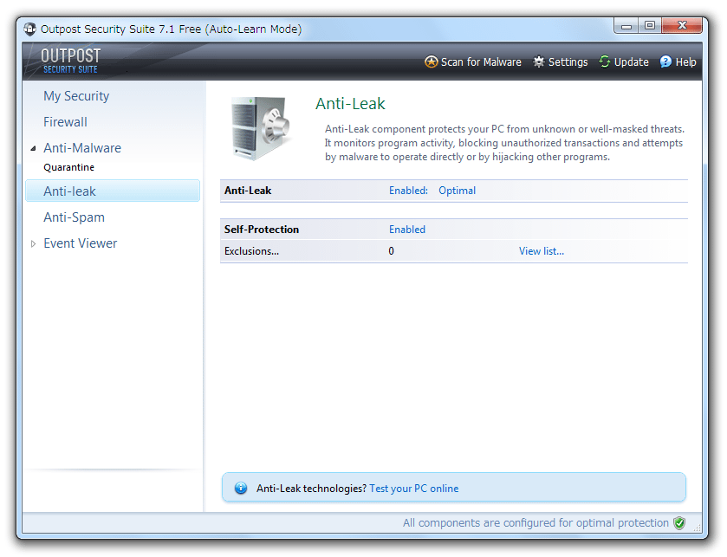The height and width of the screenshot is (557, 727).
Task: Click Update text in the toolbar
Action: pos(631,62)
